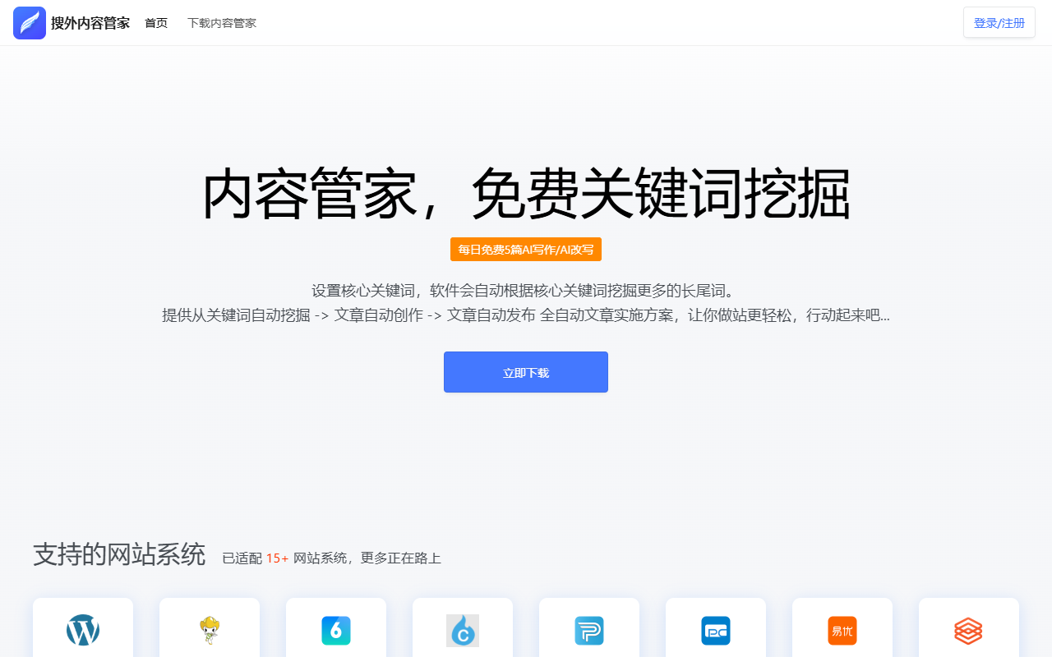Select the blue P logo icon
The width and height of the screenshot is (1052, 657).
click(x=589, y=630)
